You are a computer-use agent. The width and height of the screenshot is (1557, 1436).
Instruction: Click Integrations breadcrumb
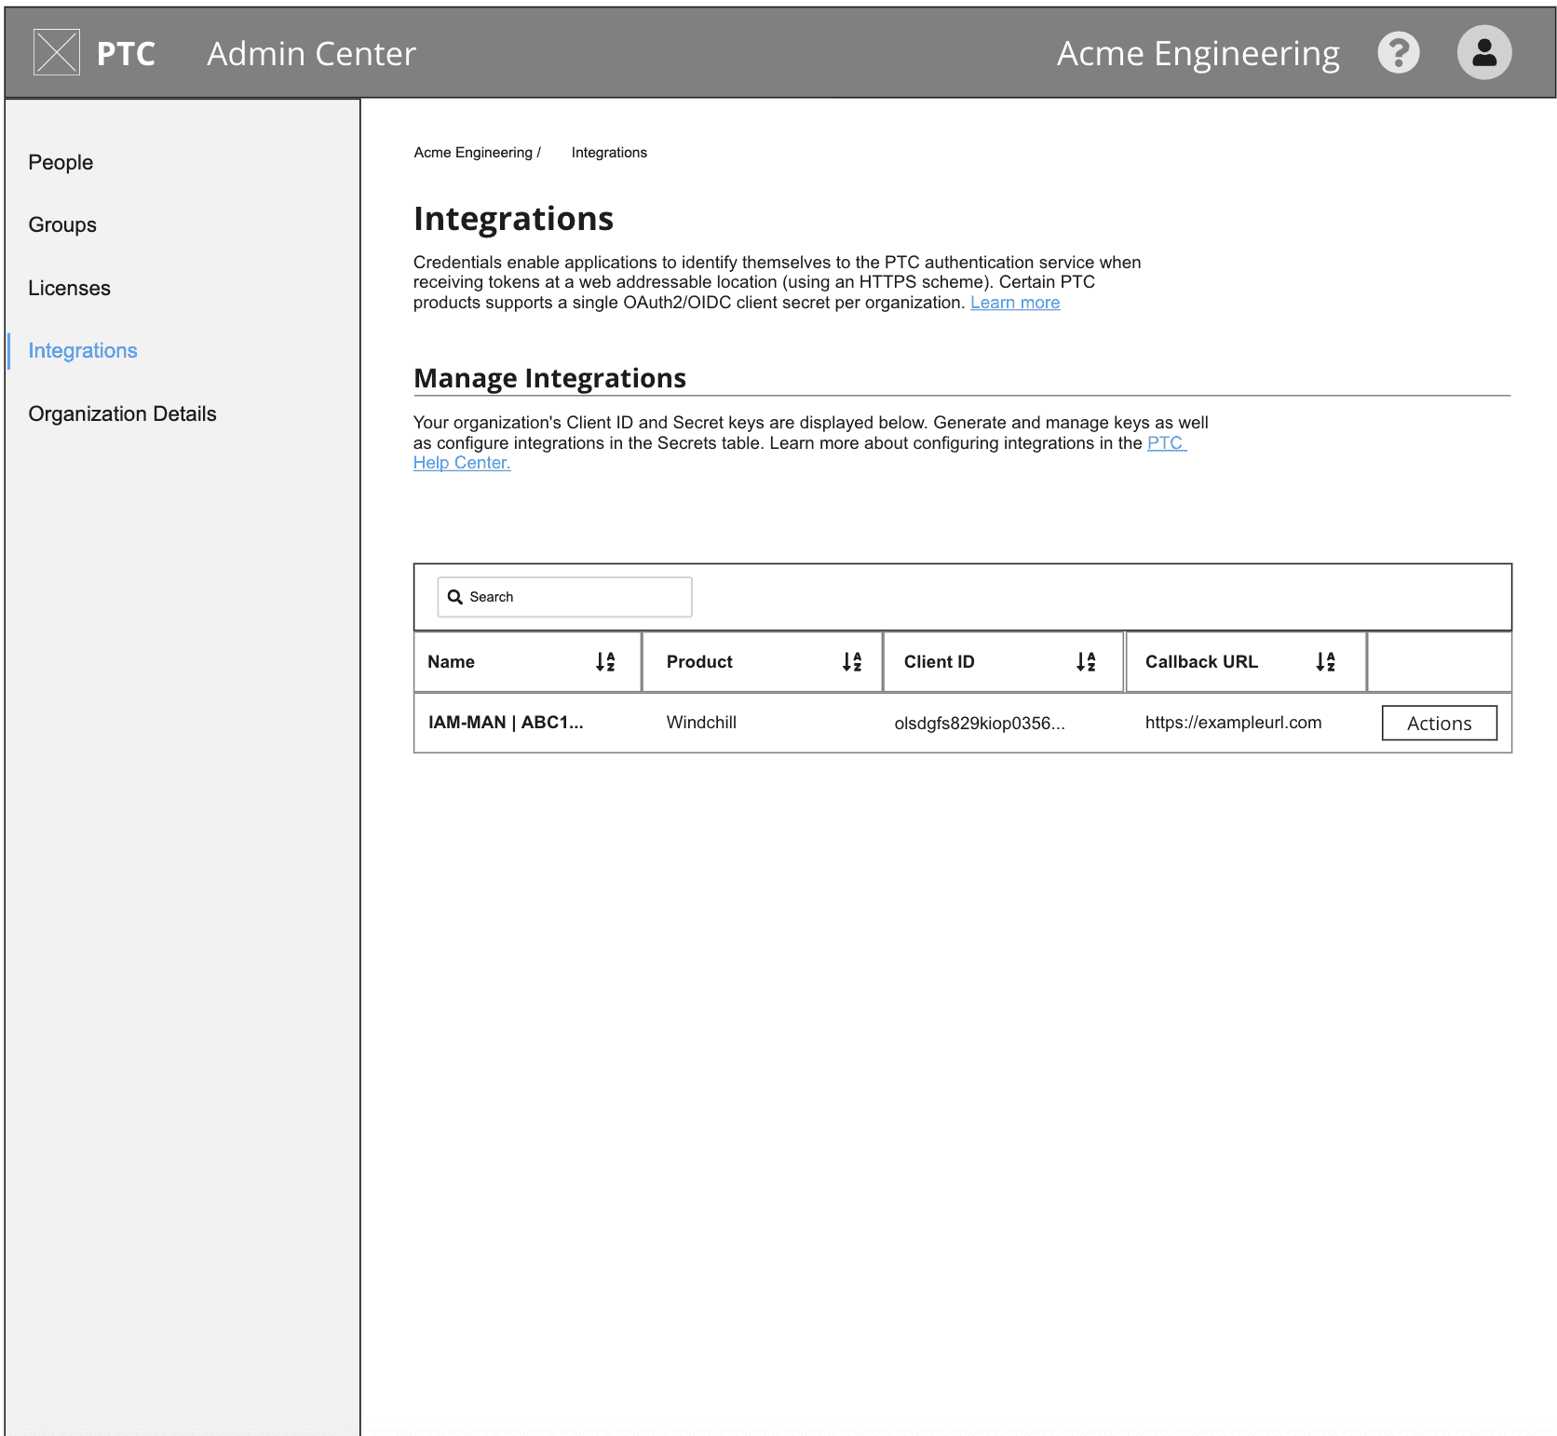pyautogui.click(x=609, y=153)
